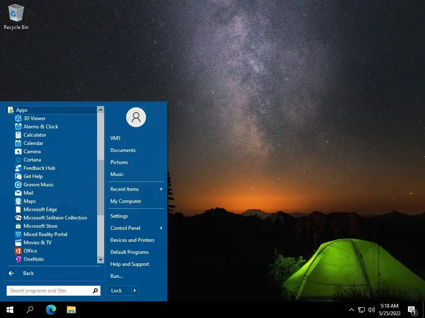The width and height of the screenshot is (425, 318).
Task: Open Cortana's circle icon
Action: pyautogui.click(x=18, y=160)
